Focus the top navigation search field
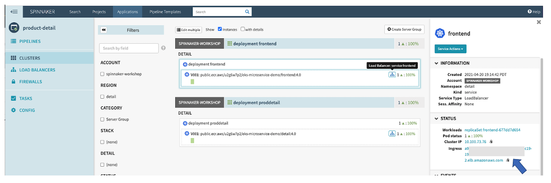551x183 pixels. pyautogui.click(x=217, y=12)
